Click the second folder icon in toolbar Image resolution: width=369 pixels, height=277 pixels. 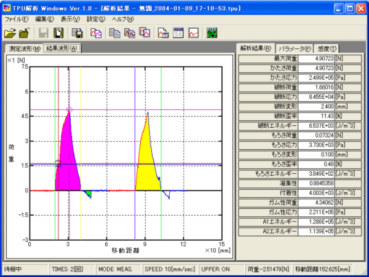[x=24, y=33]
